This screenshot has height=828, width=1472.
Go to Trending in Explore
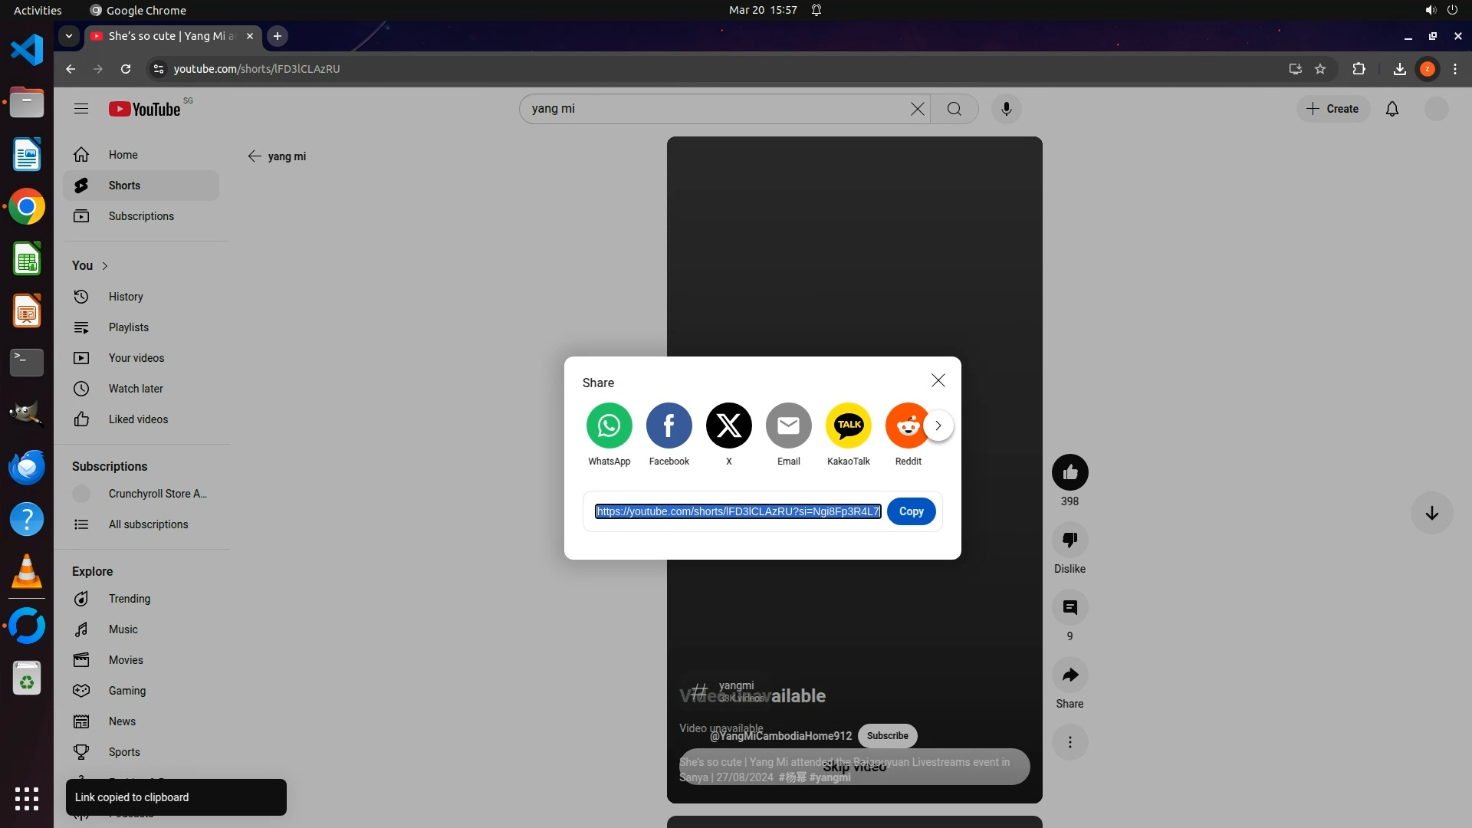coord(129,599)
